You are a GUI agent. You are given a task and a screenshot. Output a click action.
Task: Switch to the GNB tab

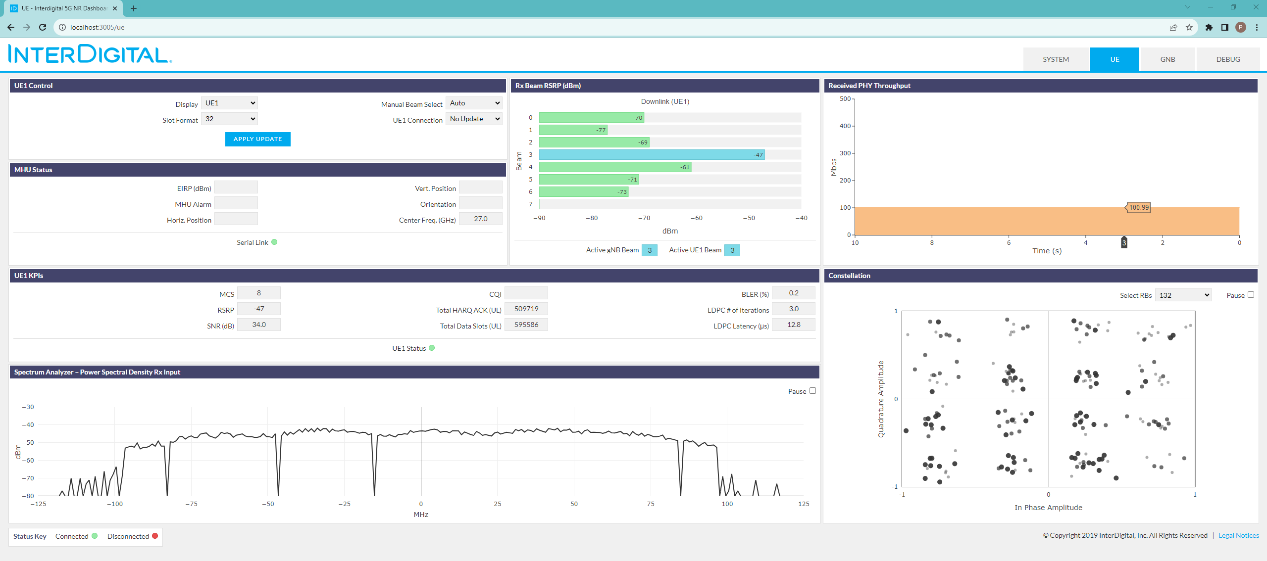pos(1167,59)
